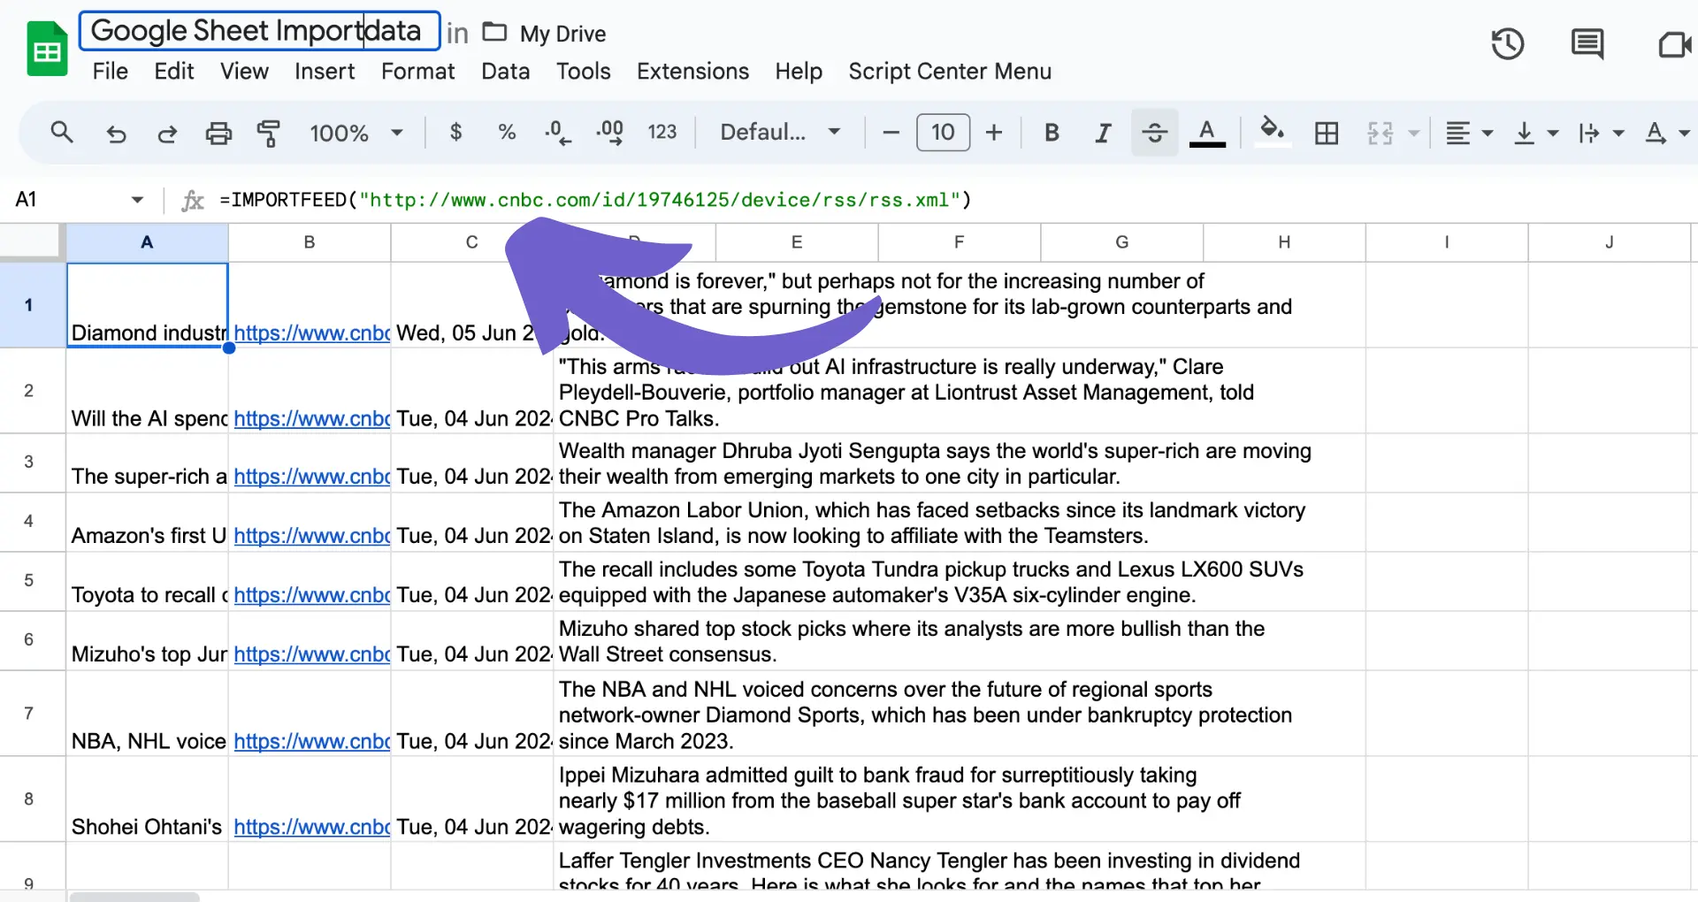Redo the last action

(x=166, y=133)
